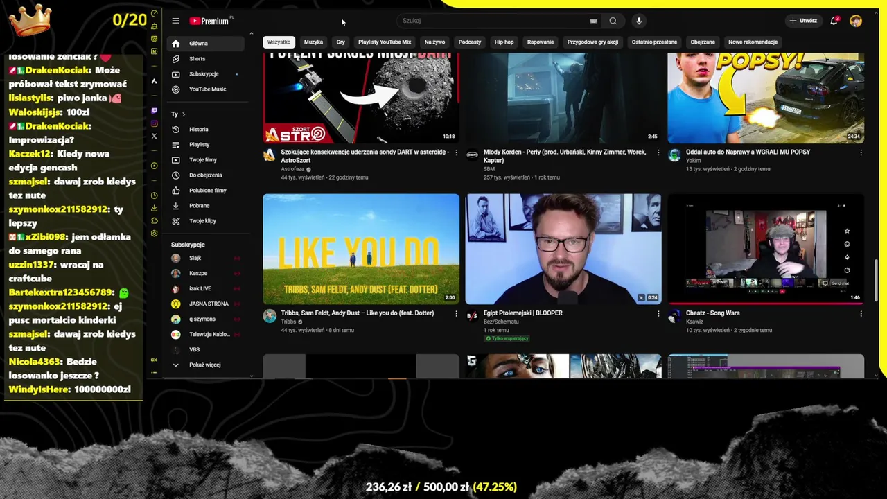887x499 pixels.
Task: Click the keyboard icon in the search box
Action: (593, 21)
